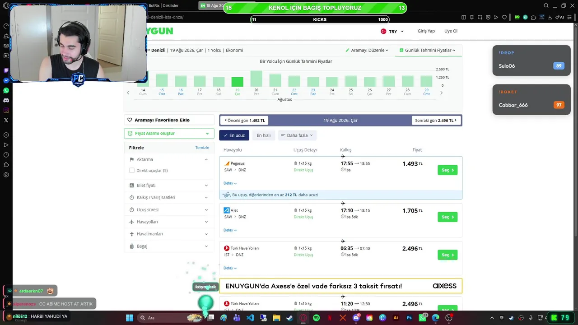Click Aramayı Favorilere Ekle button
Screen dimensions: 578x325
tap(169, 120)
